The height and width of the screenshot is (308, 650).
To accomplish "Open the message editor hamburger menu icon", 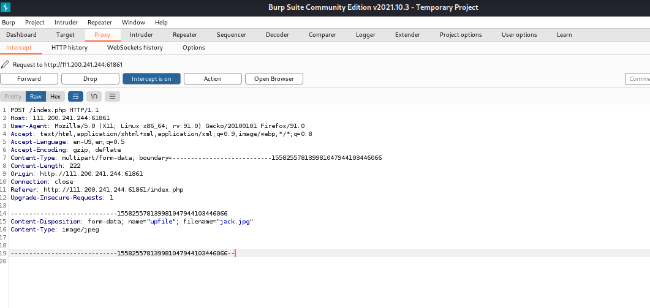I will (x=112, y=97).
